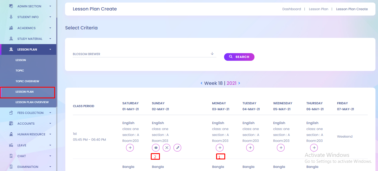The width and height of the screenshot is (378, 171).
Task: Add lesson plan for Saturday 1st period
Action: [130, 148]
